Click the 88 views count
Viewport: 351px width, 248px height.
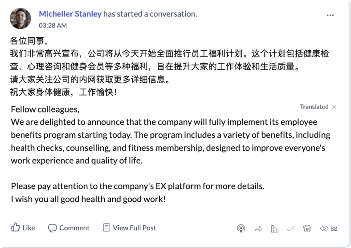pyautogui.click(x=334, y=228)
